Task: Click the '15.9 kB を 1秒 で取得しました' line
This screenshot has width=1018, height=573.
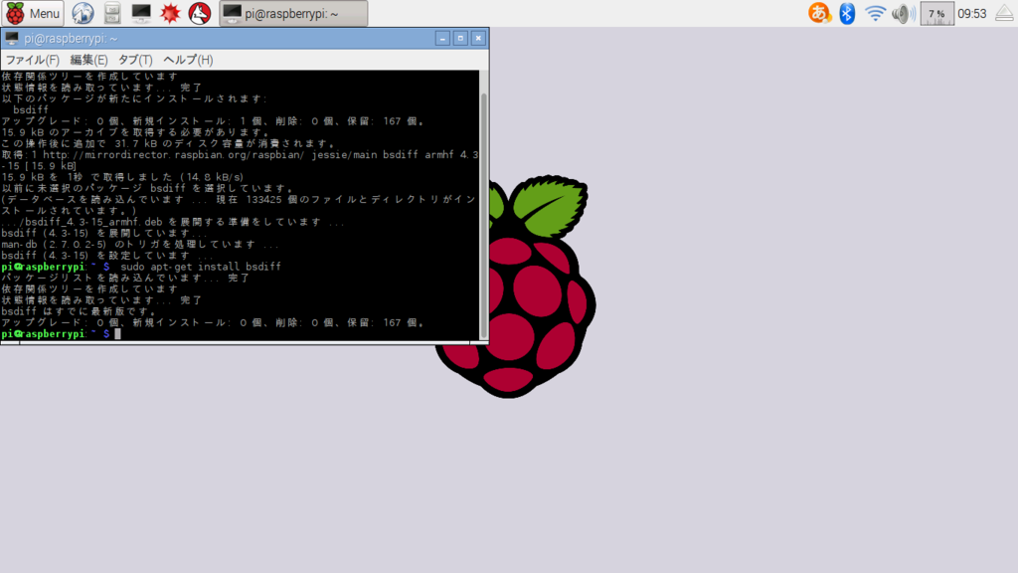Action: point(122,177)
